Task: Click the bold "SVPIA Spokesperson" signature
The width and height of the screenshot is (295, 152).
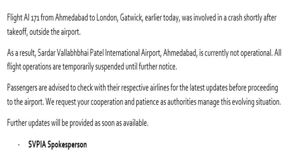Action: click(x=57, y=144)
